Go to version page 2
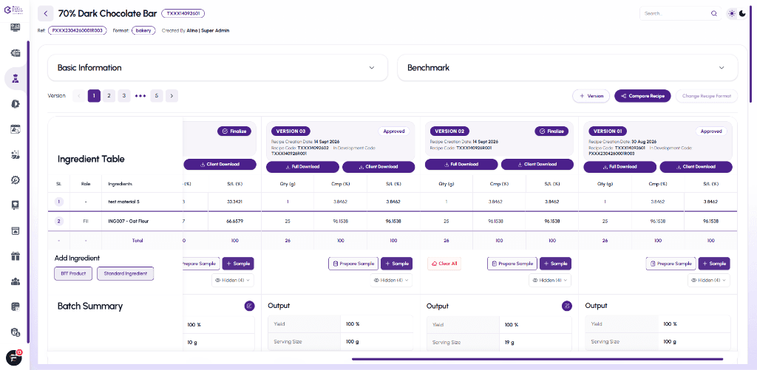The image size is (757, 370). coord(109,96)
